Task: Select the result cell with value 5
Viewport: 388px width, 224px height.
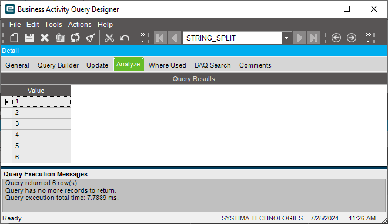Action: point(41,146)
